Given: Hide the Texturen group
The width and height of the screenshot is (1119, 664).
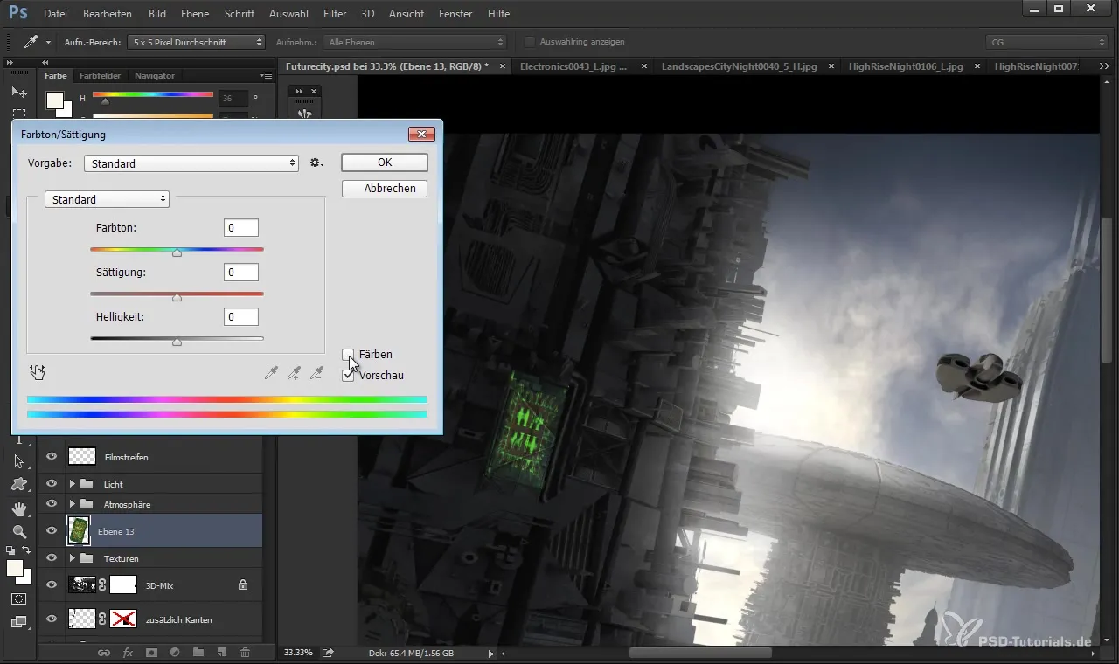Looking at the screenshot, I should 52,557.
